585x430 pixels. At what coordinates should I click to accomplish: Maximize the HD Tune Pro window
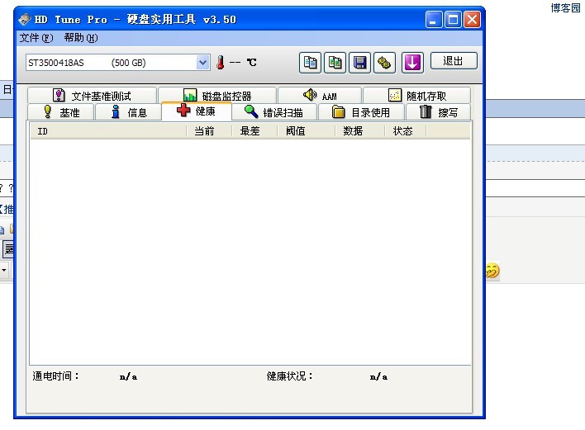point(453,19)
